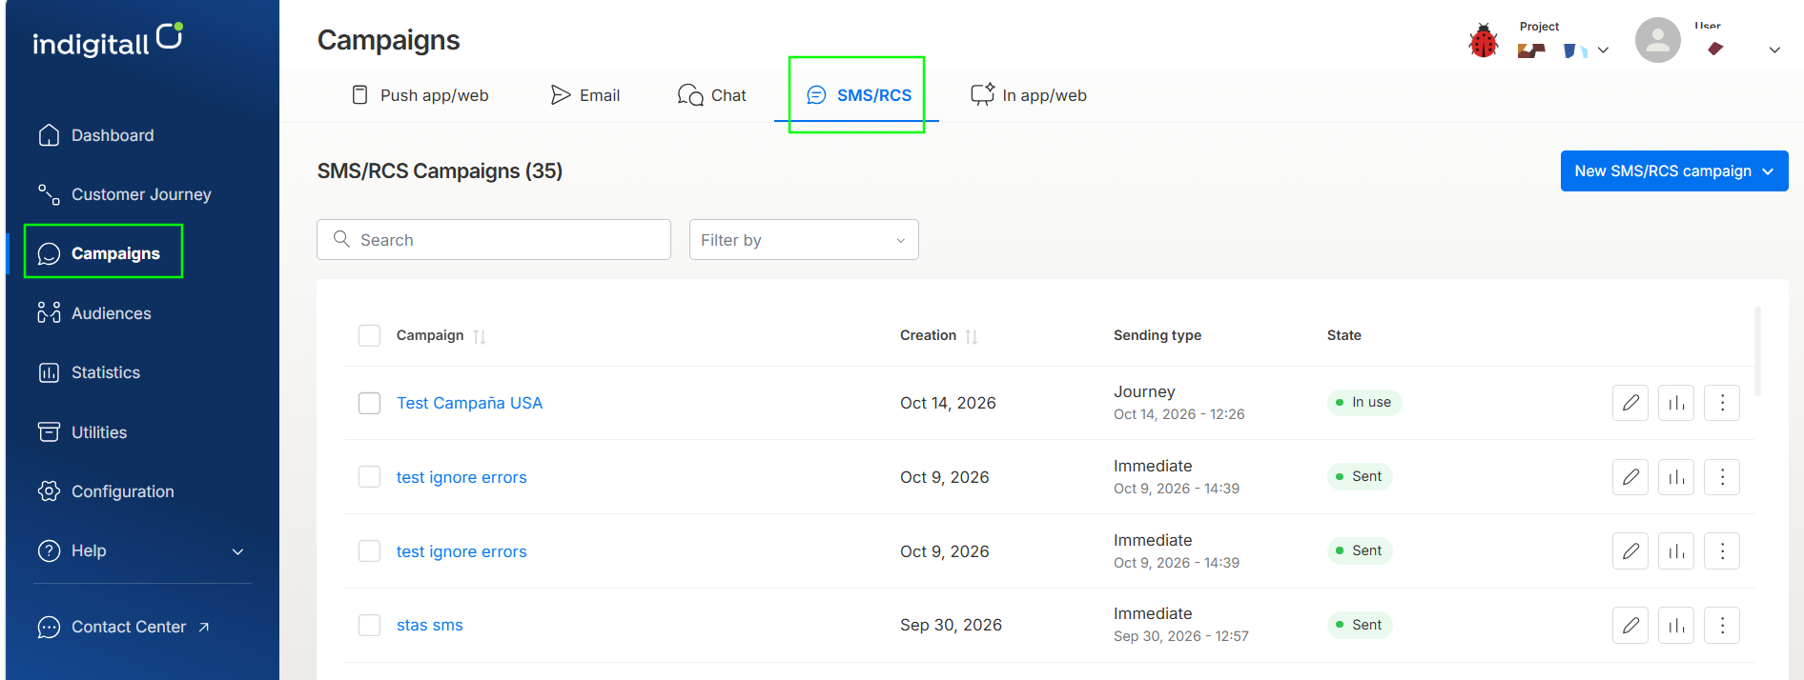1804x680 pixels.
Task: Select all campaigns with header checkbox
Action: pos(369,335)
